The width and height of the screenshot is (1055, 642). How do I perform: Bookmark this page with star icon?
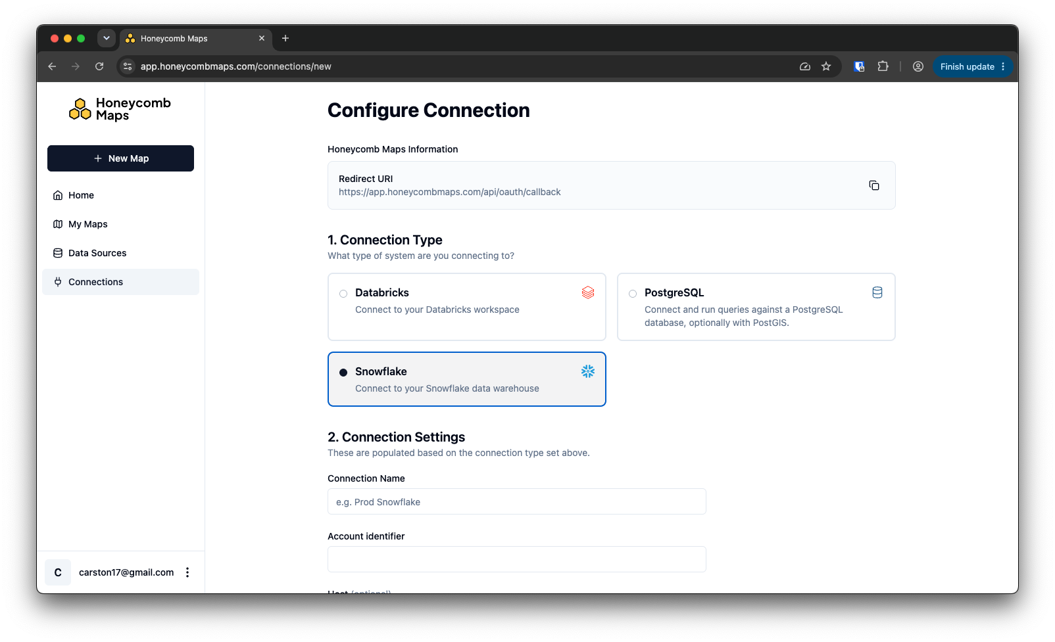826,66
